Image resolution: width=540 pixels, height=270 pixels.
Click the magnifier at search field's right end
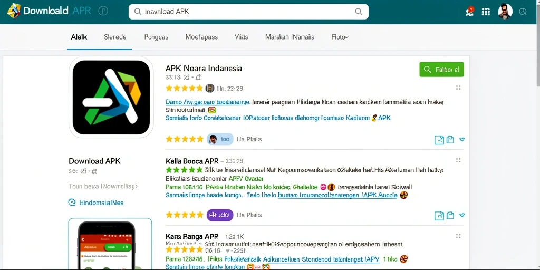pos(359,12)
